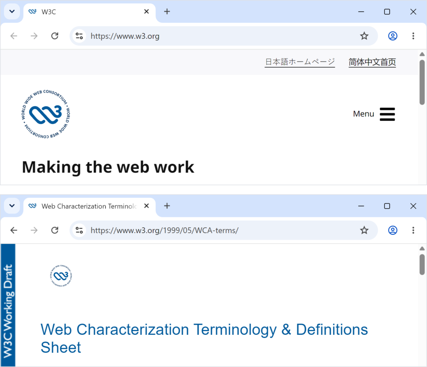
Task: Click the small W3C logo on the WCA-terms page
Action: 61,276
